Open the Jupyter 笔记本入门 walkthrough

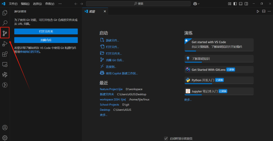(x=219, y=92)
